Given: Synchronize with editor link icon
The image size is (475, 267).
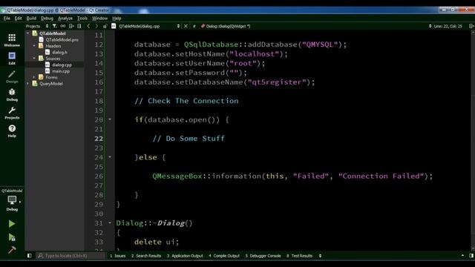Looking at the screenshot, I should pos(62,27).
